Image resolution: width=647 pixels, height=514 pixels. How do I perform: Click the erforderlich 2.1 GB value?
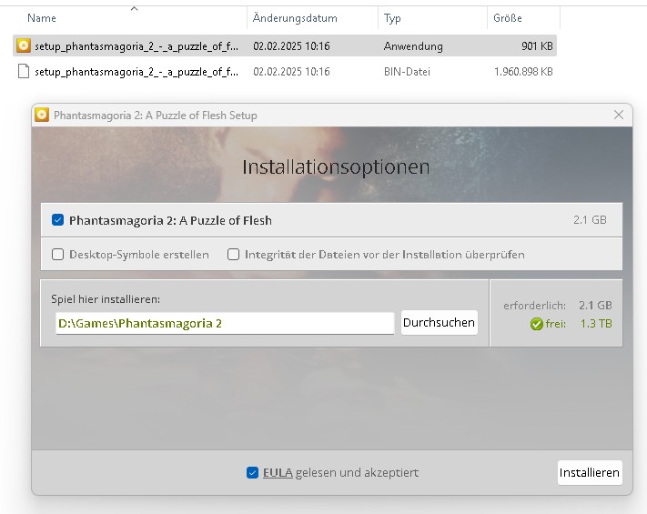click(595, 306)
